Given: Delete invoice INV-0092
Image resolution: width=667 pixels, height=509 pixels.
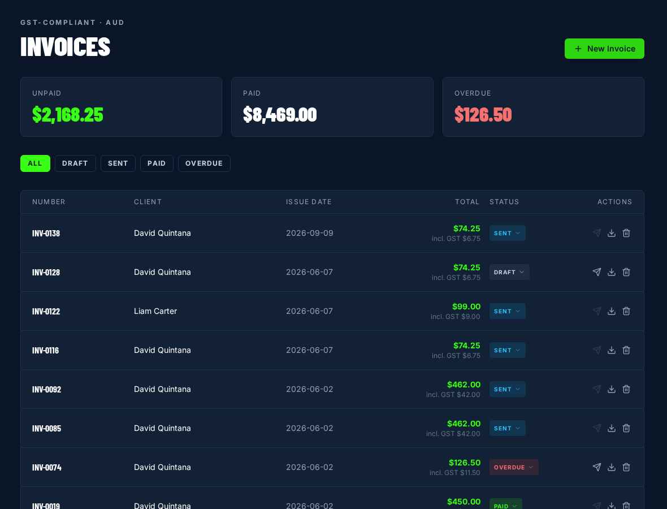Looking at the screenshot, I should click(626, 389).
